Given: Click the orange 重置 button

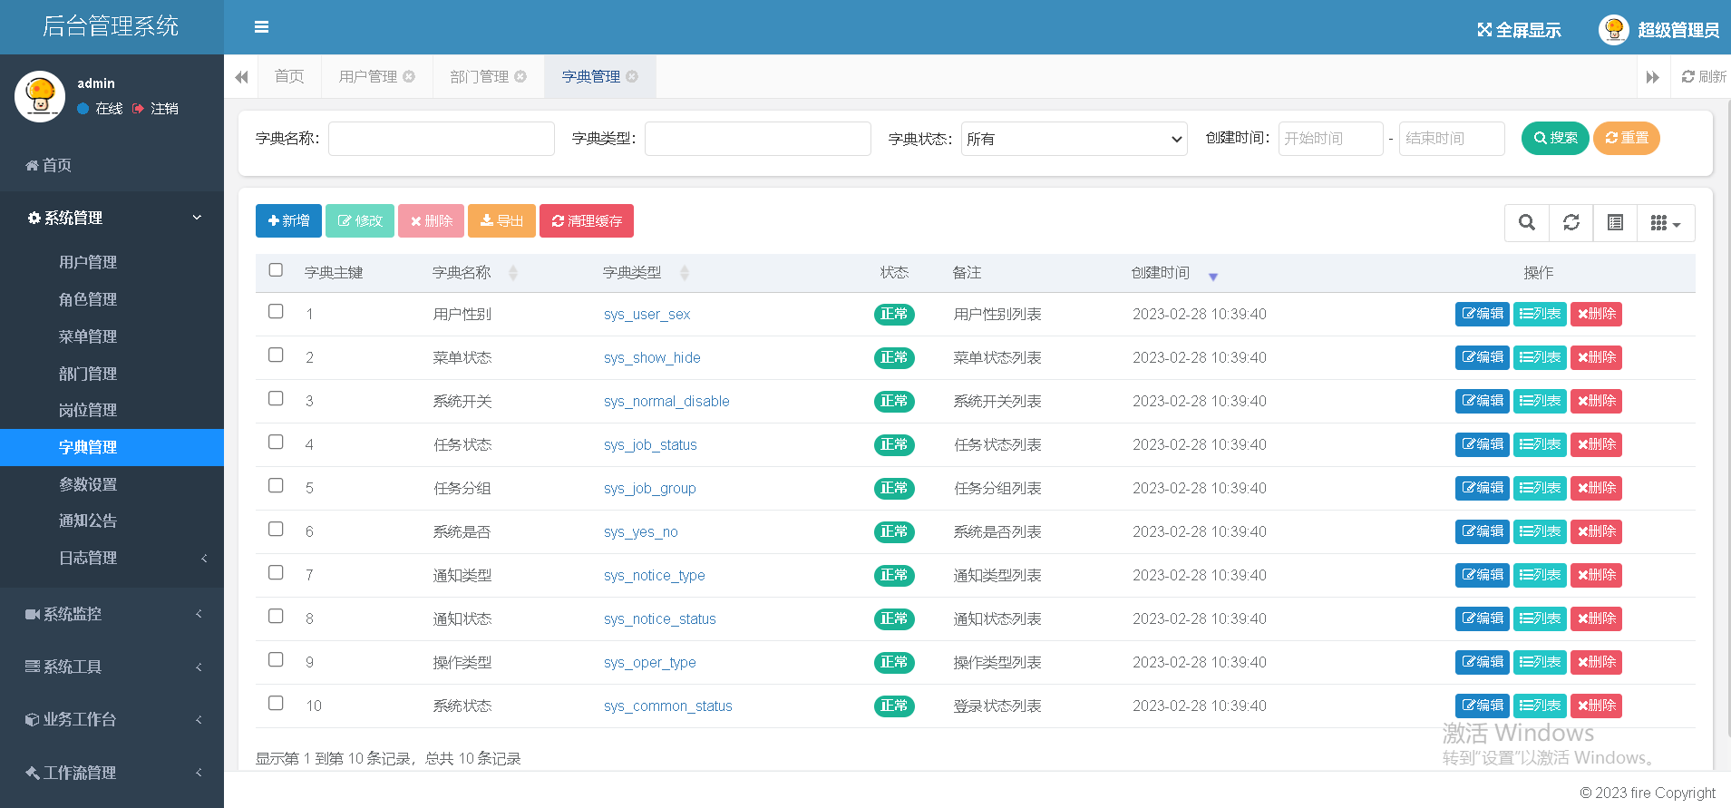Looking at the screenshot, I should tap(1627, 138).
